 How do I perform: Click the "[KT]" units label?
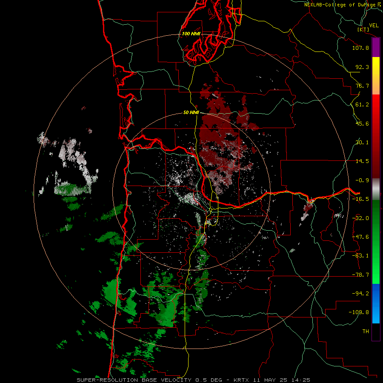point(363,29)
